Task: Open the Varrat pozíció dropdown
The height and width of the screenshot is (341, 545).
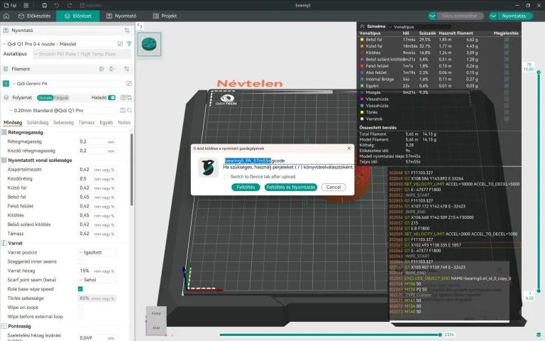Action: pyautogui.click(x=97, y=252)
